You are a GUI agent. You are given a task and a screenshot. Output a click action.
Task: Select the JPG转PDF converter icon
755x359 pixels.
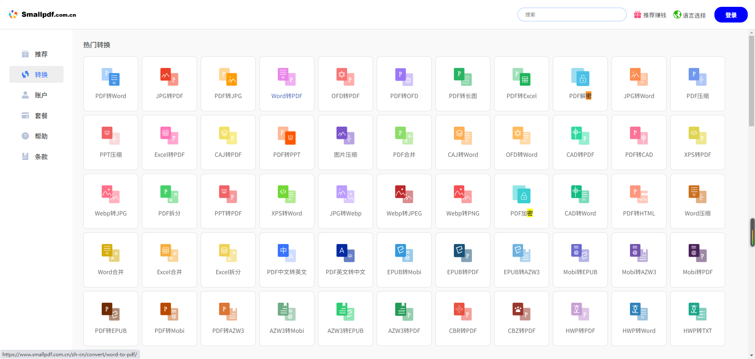(x=169, y=77)
